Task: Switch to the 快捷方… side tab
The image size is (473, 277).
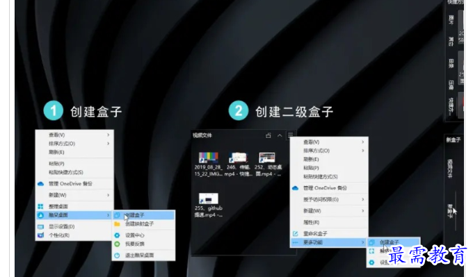Action: pyautogui.click(x=451, y=106)
